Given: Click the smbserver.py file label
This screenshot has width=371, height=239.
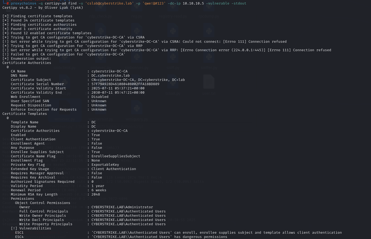Looking at the screenshot, I should pos(137,68).
